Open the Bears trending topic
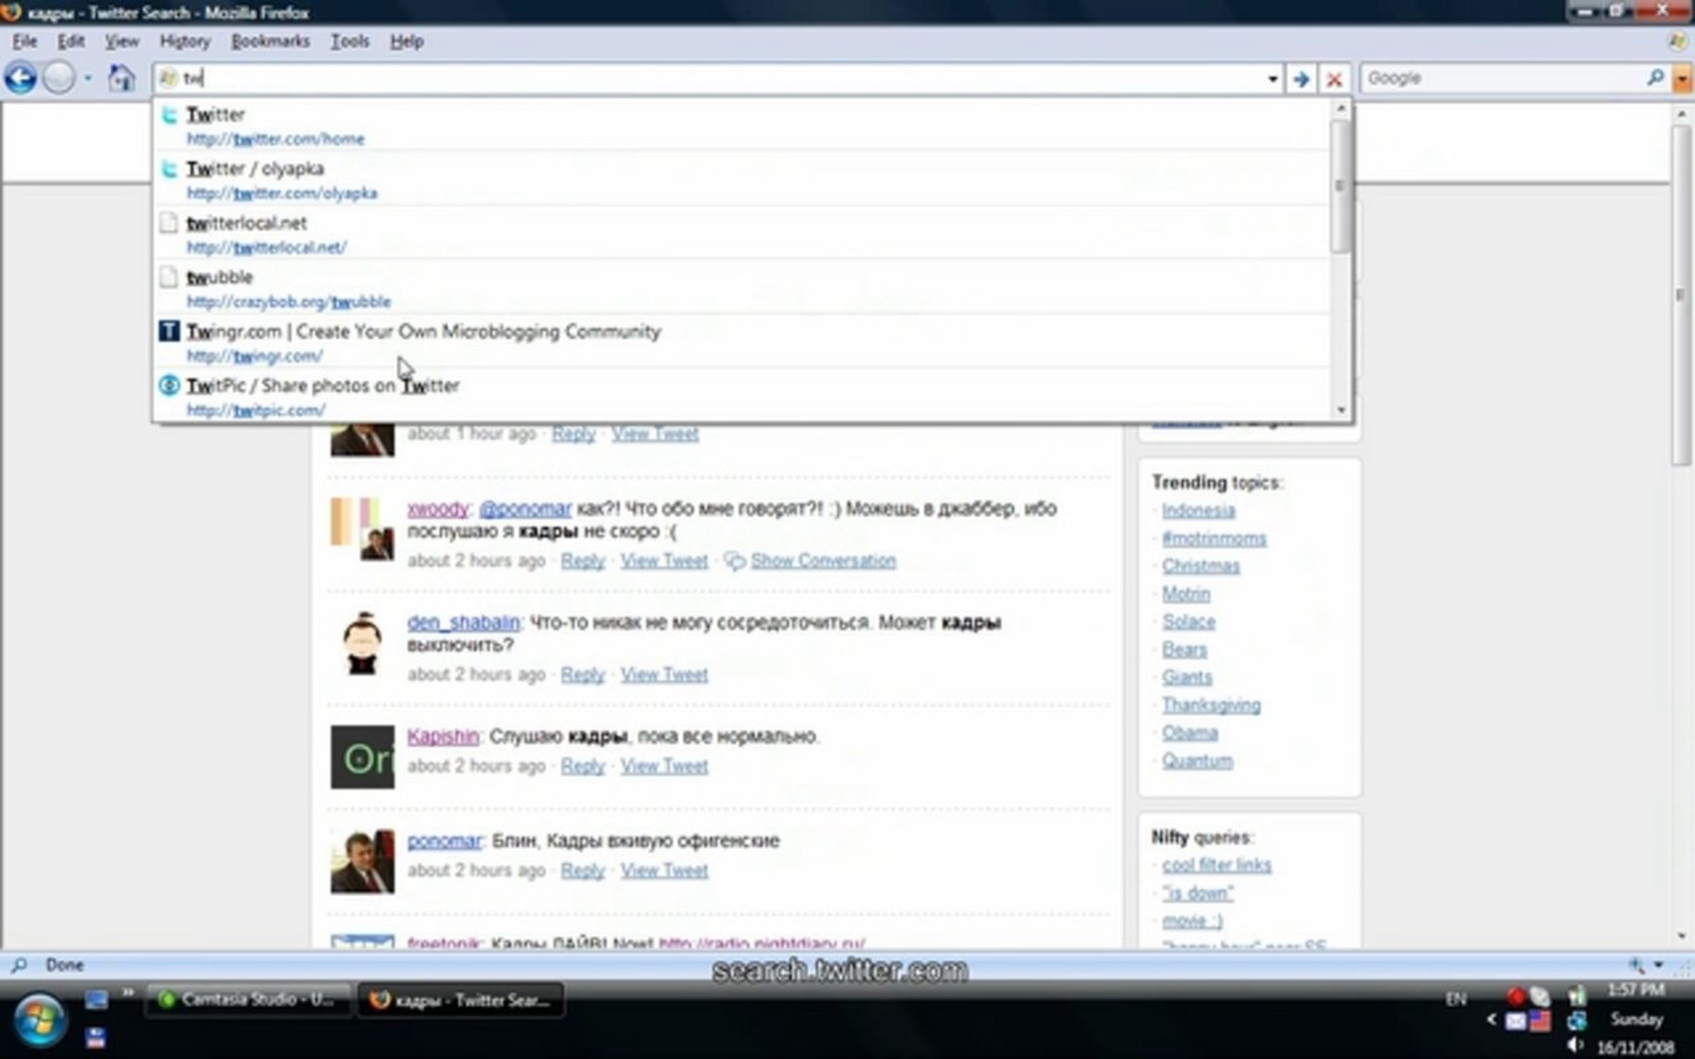Screen dimensions: 1695x1059 click(1184, 650)
